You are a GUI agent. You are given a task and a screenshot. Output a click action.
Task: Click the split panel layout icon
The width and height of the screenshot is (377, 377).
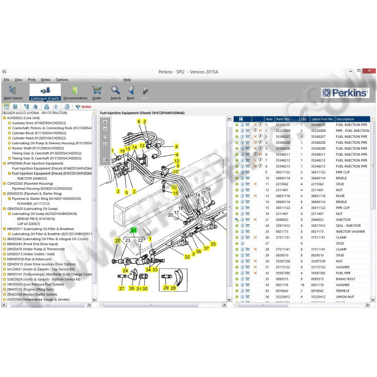pyautogui.click(x=6, y=107)
